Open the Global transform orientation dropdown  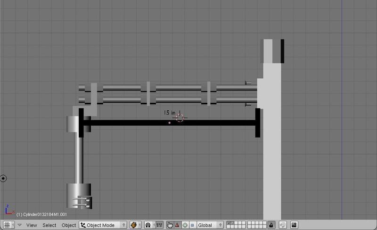210,225
